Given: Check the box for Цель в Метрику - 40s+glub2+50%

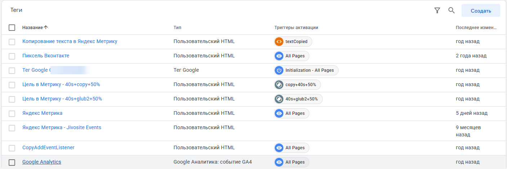Looking at the screenshot, I should tap(12, 99).
